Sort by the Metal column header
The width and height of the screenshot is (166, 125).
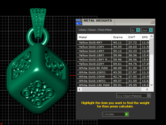pos(94,37)
